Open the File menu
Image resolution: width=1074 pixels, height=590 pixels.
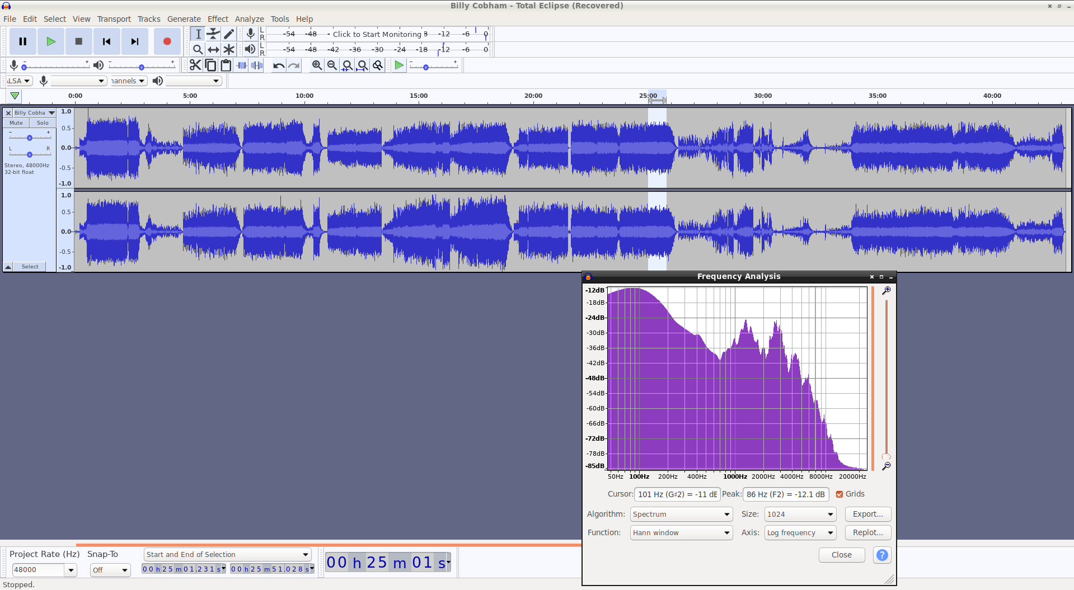click(10, 19)
